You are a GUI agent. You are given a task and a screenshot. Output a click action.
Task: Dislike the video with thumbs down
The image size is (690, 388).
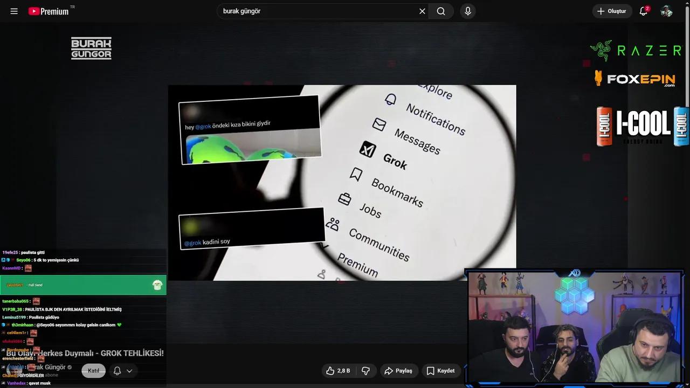coord(365,371)
